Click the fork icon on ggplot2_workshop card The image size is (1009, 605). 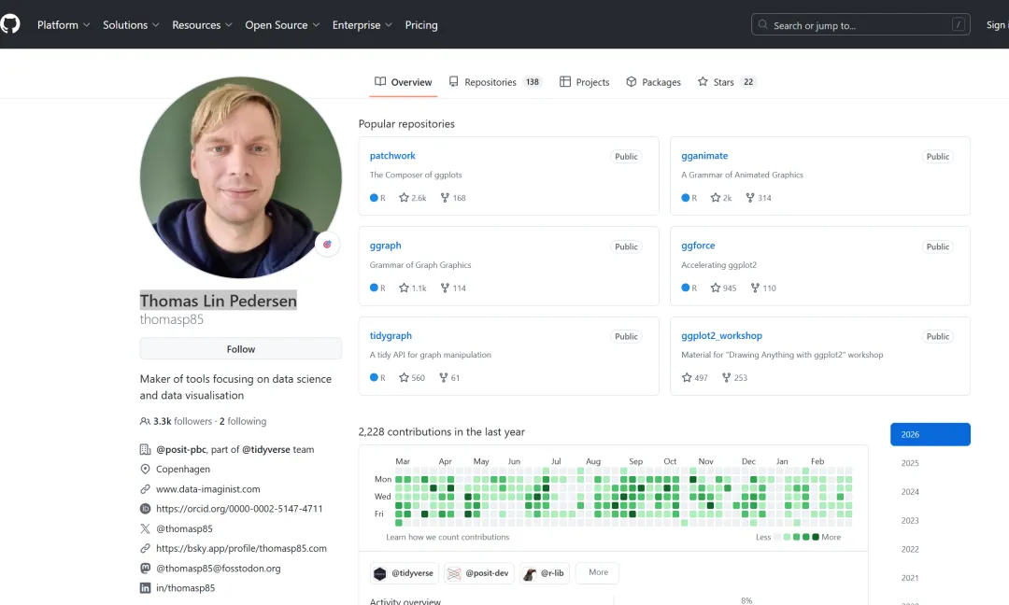[x=727, y=377]
